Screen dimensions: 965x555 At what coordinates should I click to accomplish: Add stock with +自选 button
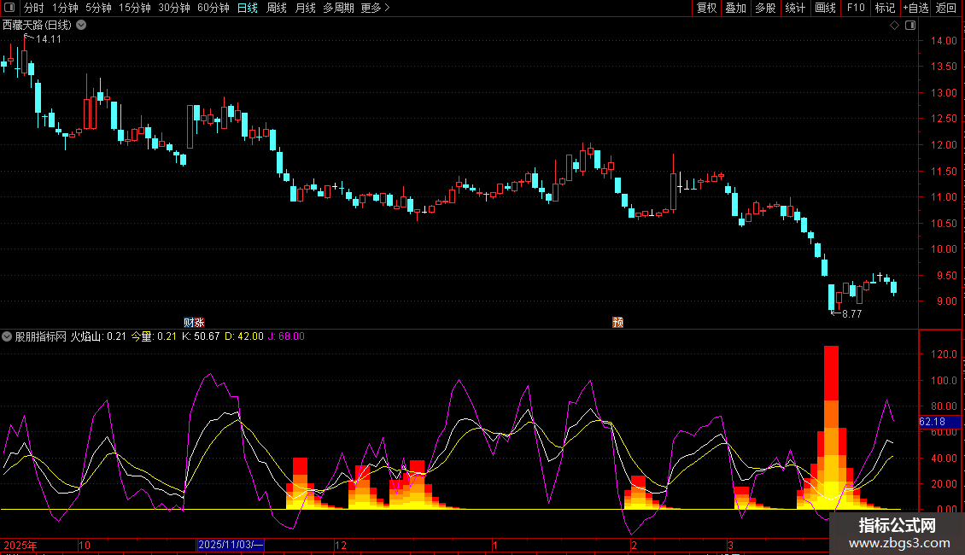[915, 8]
